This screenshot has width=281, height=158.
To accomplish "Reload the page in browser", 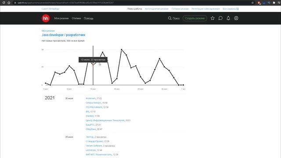I will click(4, 3).
